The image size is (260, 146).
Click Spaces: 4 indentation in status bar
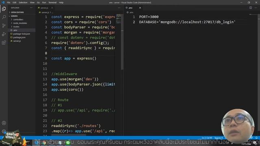(219, 138)
